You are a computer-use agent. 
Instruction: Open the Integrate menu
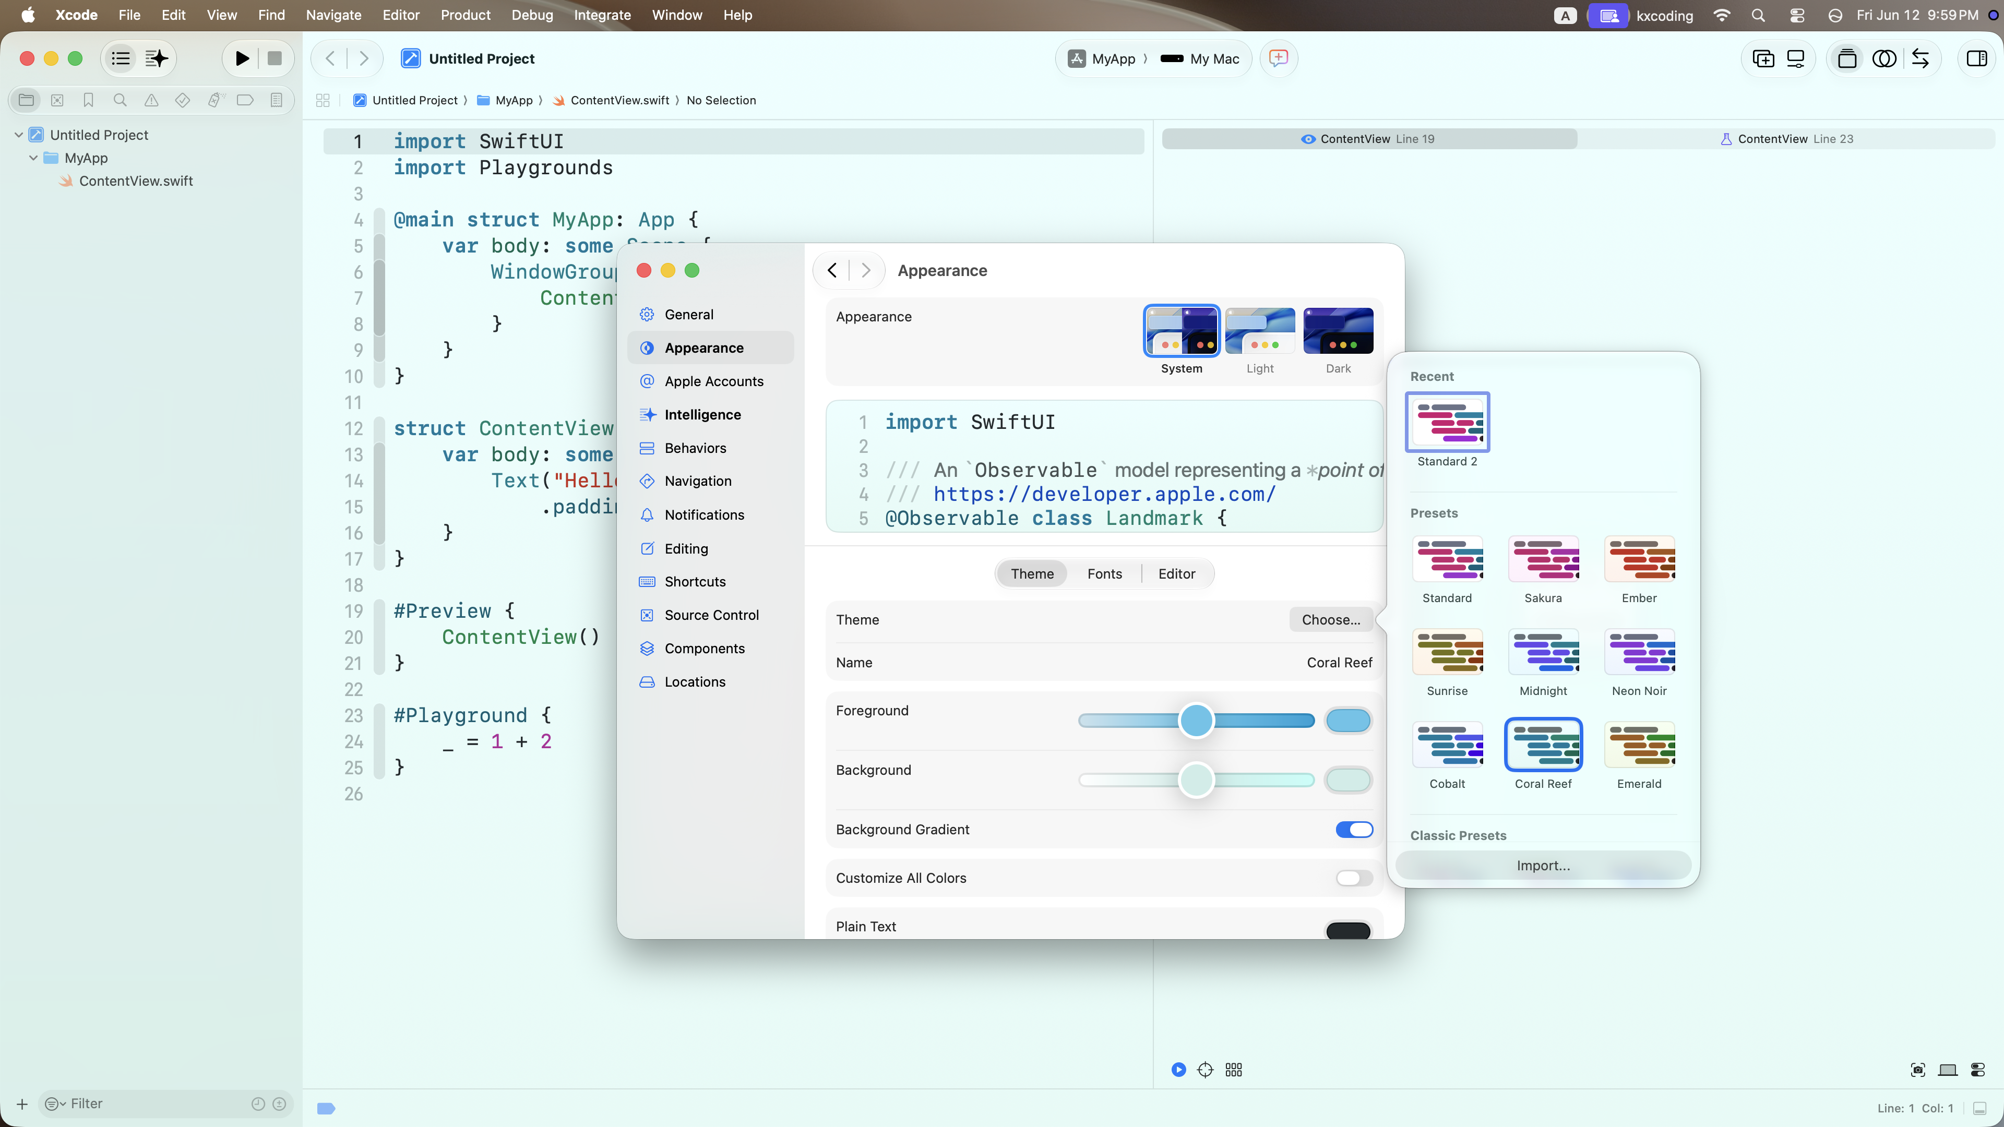602,15
